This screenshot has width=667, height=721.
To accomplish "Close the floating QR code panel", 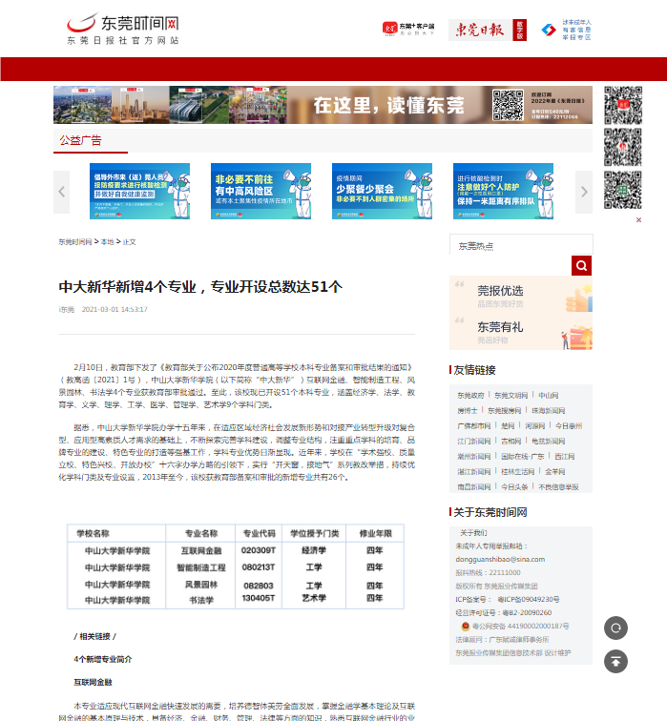I will point(639,220).
